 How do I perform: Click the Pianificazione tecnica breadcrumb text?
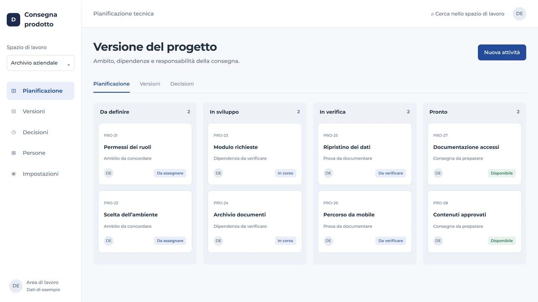click(124, 14)
